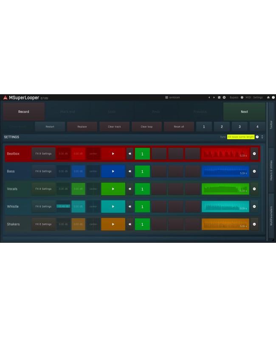Play the Whistle track
This screenshot has height=337, width=276.
click(x=113, y=207)
